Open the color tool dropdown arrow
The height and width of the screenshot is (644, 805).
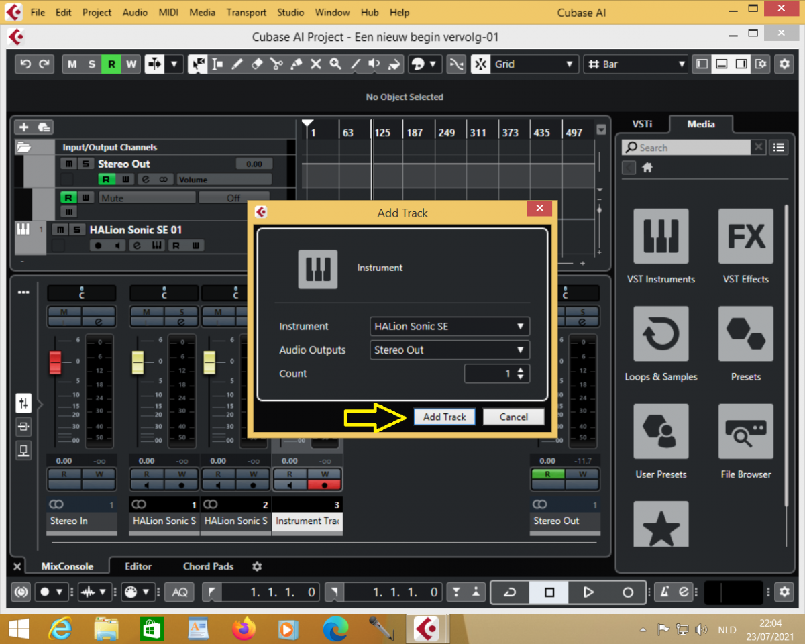coord(433,64)
